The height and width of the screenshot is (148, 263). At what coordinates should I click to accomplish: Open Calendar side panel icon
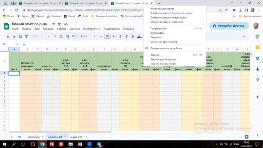(x=258, y=37)
